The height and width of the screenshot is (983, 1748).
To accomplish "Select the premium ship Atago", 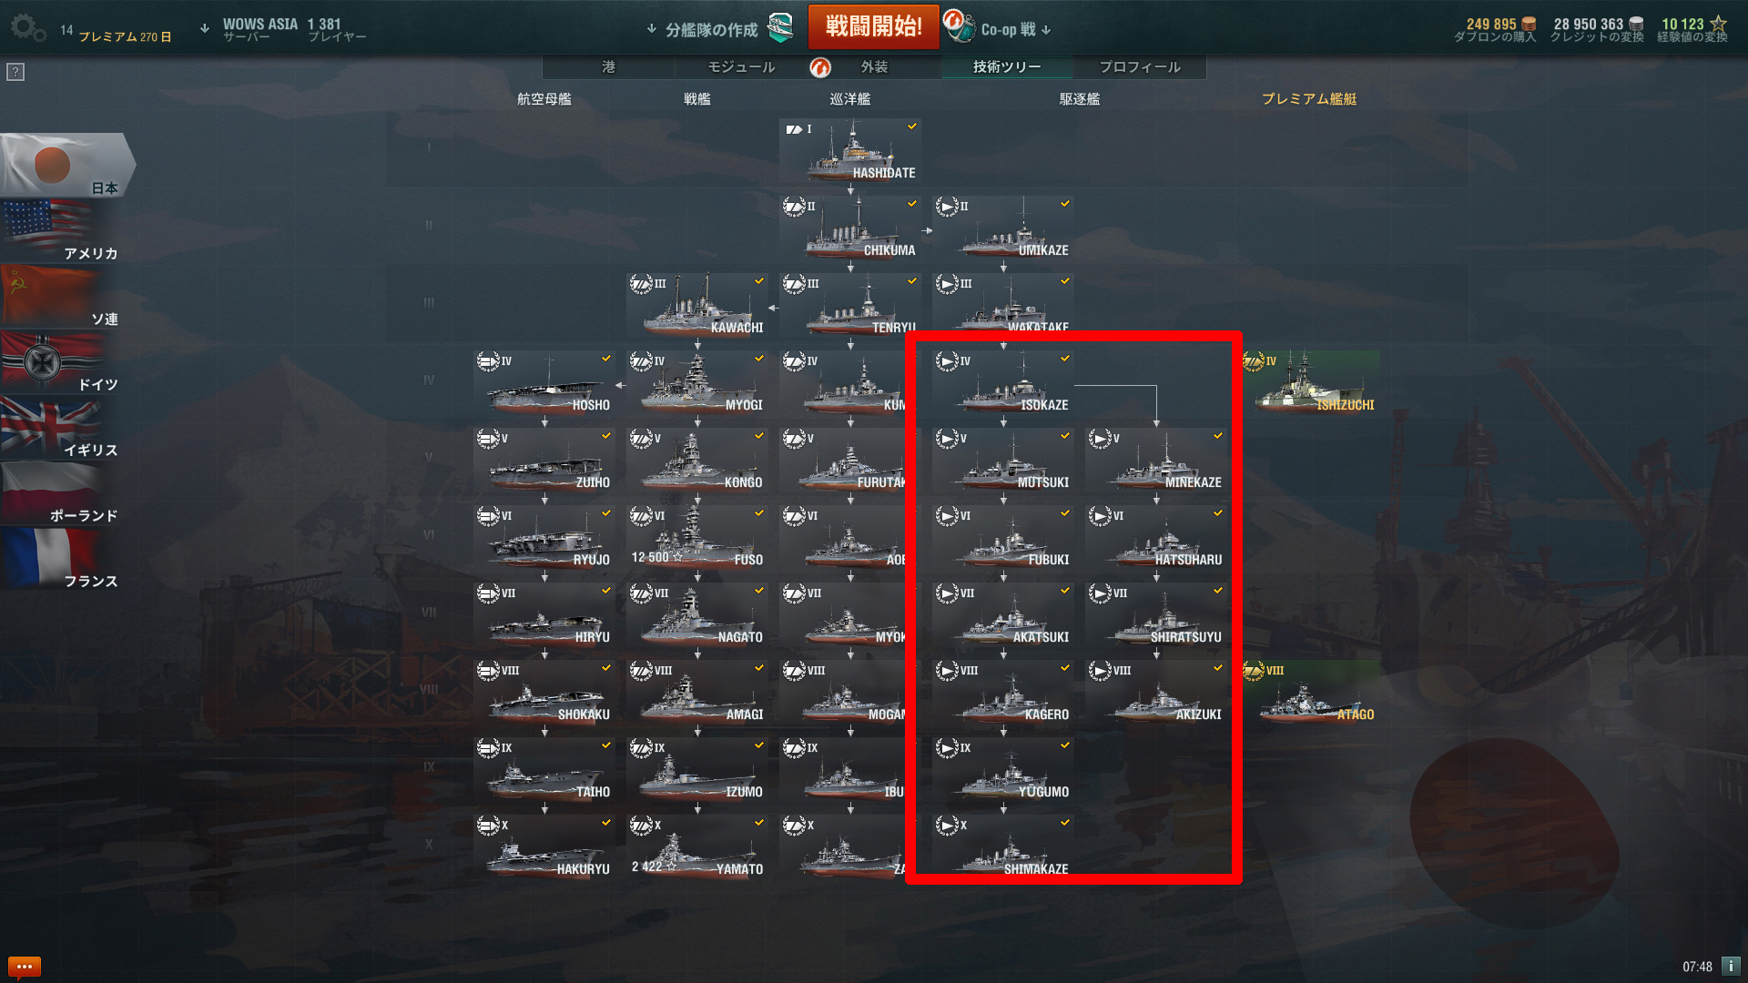I will click(x=1311, y=692).
